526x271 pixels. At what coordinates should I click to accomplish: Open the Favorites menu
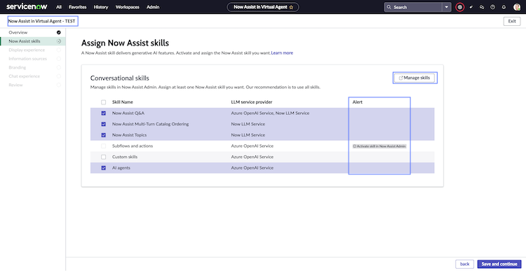pos(77,7)
